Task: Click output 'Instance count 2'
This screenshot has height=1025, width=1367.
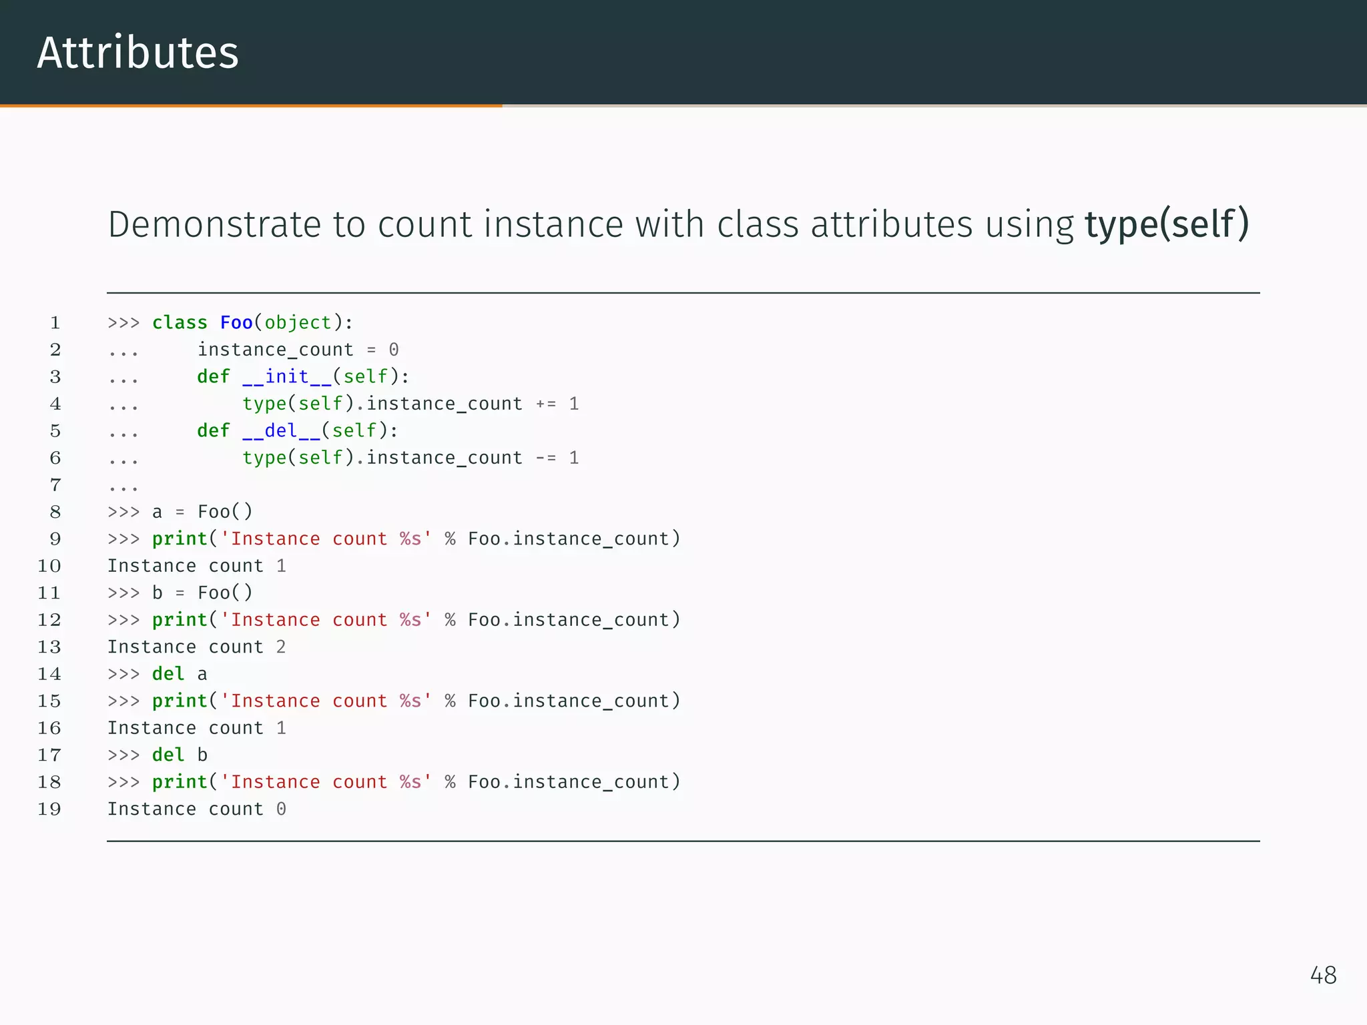Action: pos(197,647)
